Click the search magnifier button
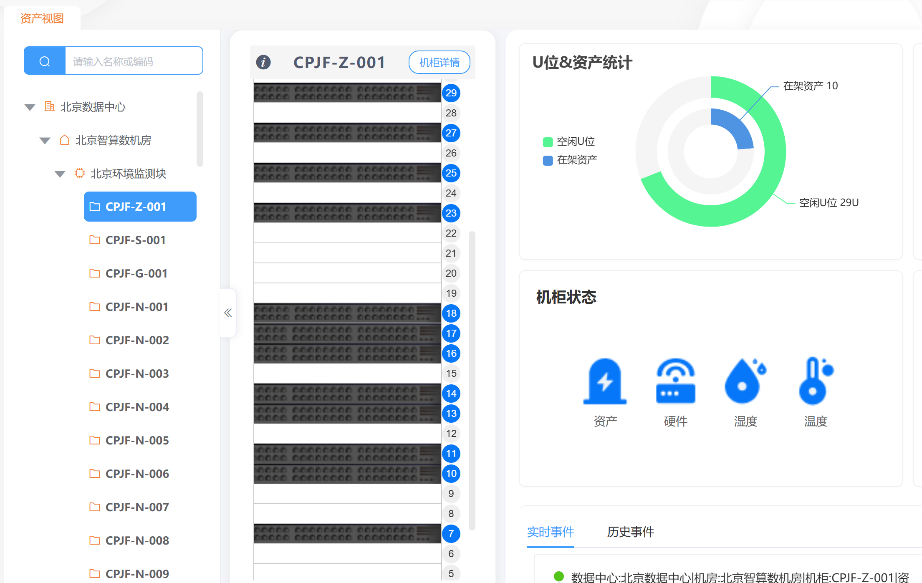The image size is (922, 583). [45, 61]
